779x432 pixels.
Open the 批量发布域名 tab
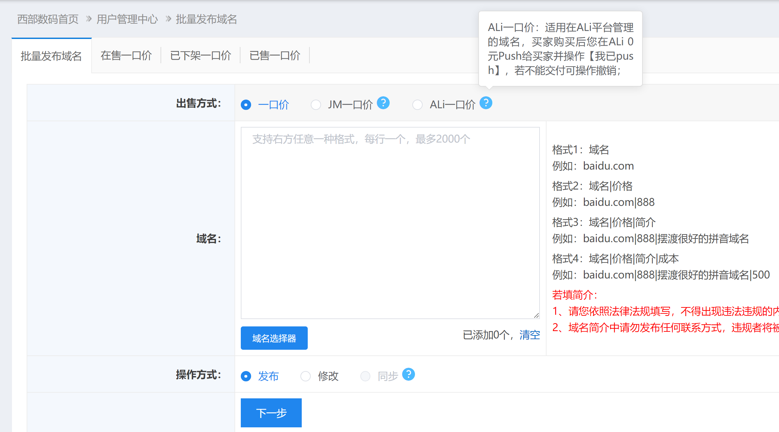(x=51, y=56)
